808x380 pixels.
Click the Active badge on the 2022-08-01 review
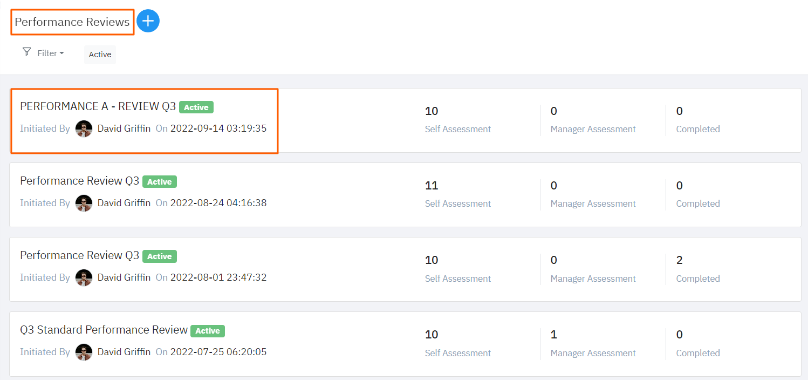(159, 256)
